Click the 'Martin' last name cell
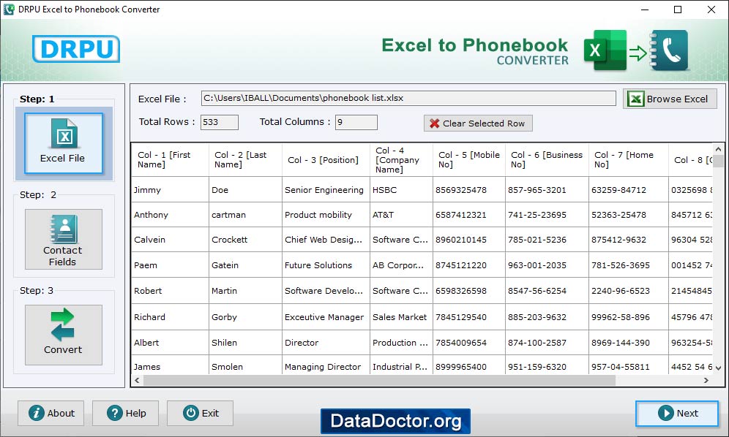729x437 pixels. (x=245, y=291)
